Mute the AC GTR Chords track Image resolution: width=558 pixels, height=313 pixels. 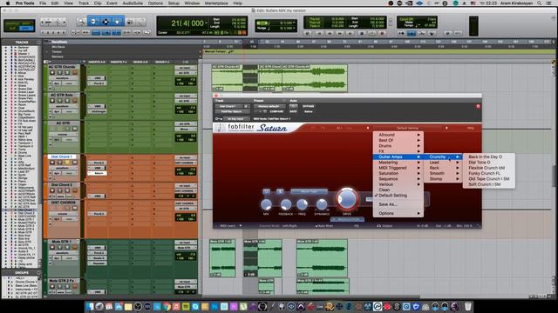[74, 73]
